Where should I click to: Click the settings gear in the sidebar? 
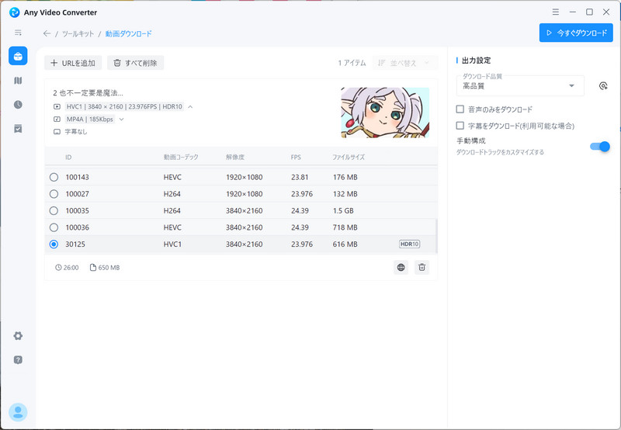coord(18,335)
